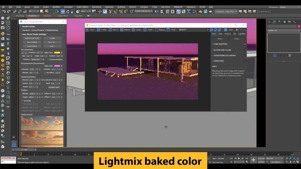The image size is (301, 169).
Task: Open the Workspaces Default dropdown
Action: [290, 7]
